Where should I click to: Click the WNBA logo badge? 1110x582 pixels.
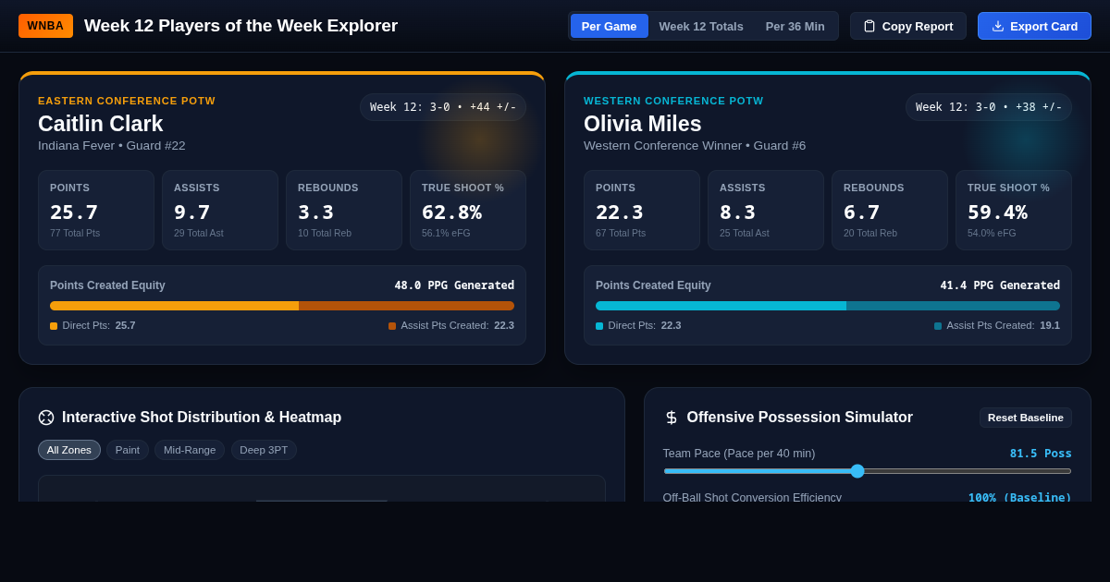coord(45,26)
